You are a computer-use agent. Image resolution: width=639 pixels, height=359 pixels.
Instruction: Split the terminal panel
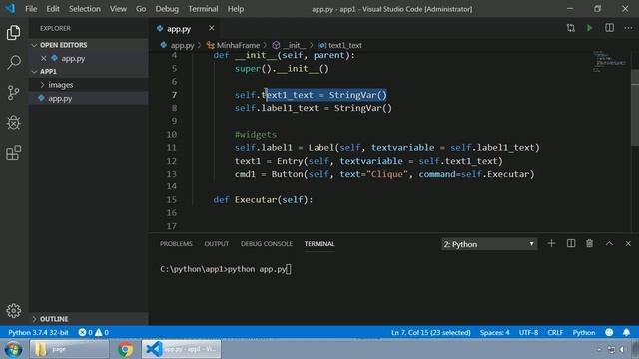571,243
